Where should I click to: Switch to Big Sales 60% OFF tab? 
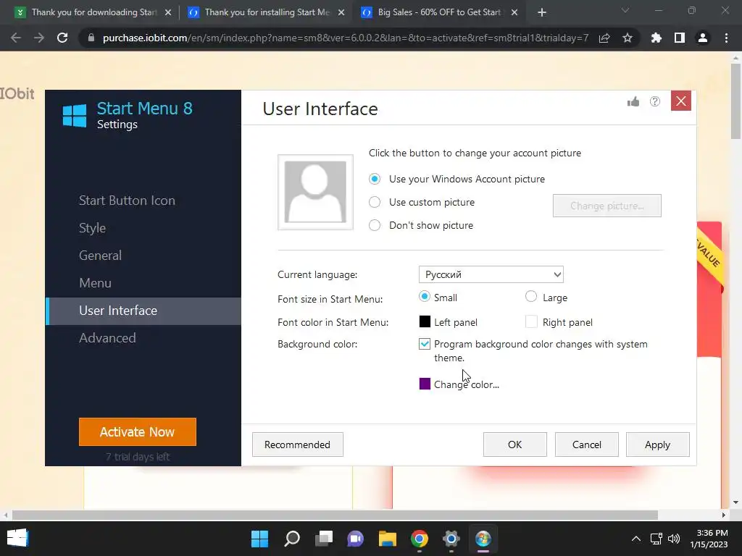pos(438,12)
